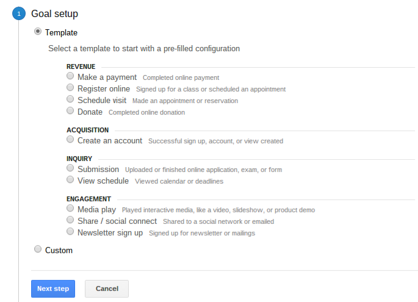The height and width of the screenshot is (302, 418).
Task: Pick the View schedule radio button
Action: pyautogui.click(x=70, y=179)
